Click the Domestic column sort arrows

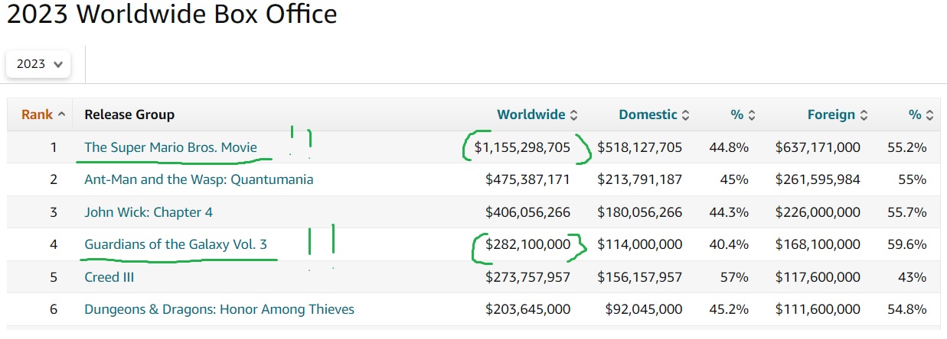point(686,115)
